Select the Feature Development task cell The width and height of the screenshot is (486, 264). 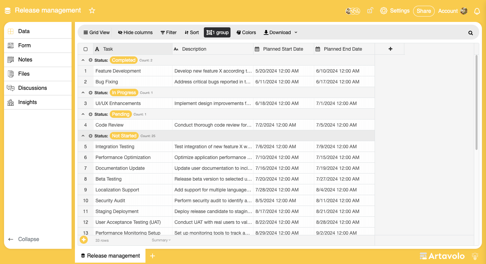(133, 71)
